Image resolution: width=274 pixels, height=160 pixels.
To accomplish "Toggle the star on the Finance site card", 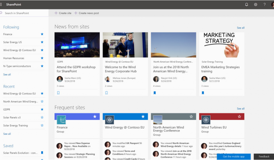I will (95, 117).
